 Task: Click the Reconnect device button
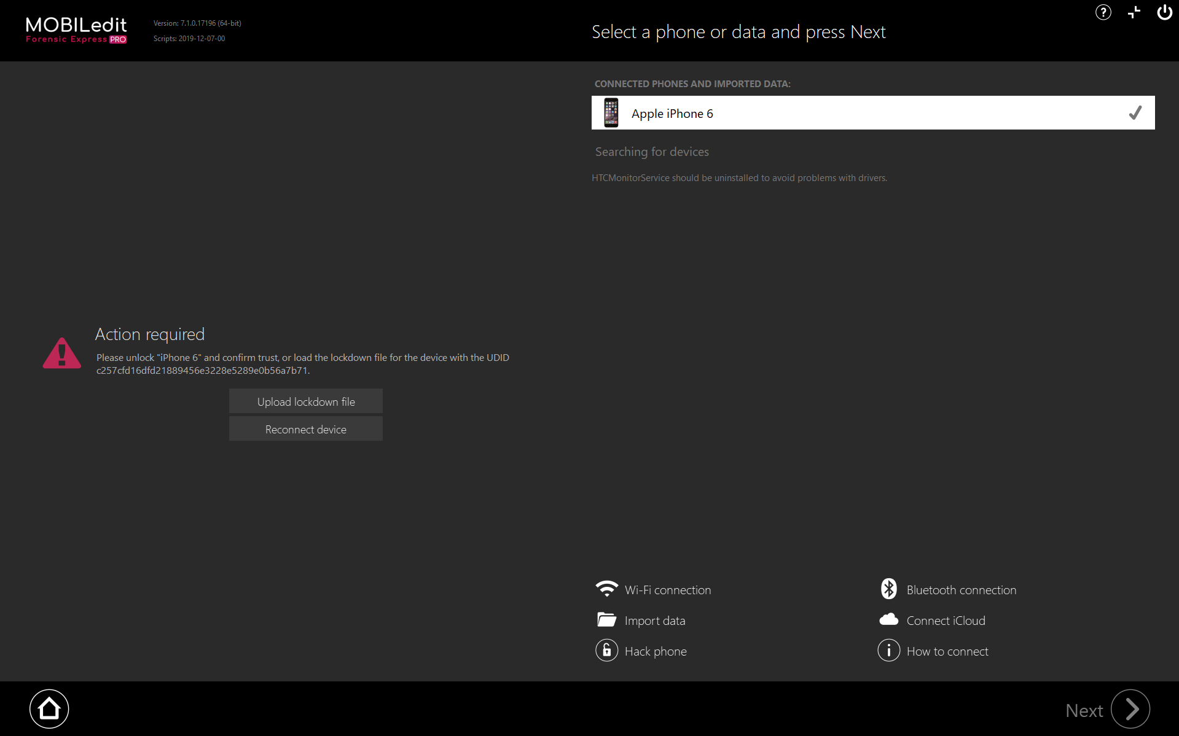point(306,429)
